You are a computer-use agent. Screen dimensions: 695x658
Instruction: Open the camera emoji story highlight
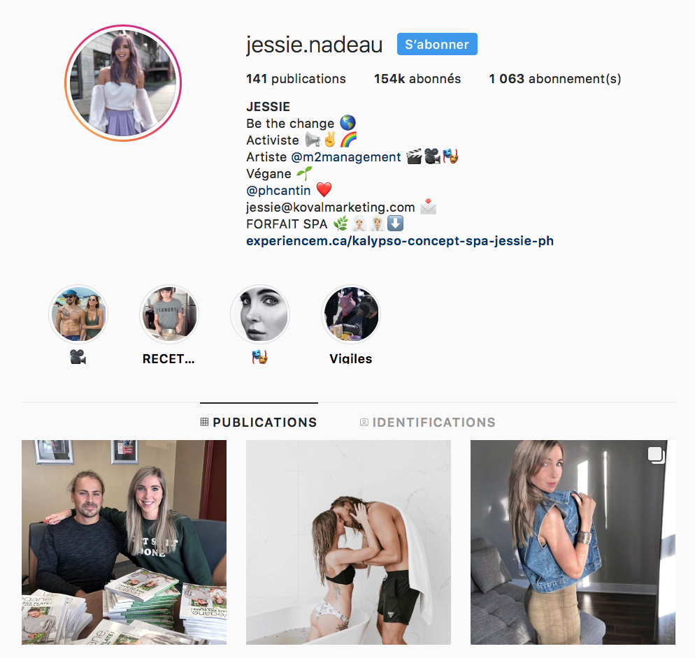coord(78,314)
